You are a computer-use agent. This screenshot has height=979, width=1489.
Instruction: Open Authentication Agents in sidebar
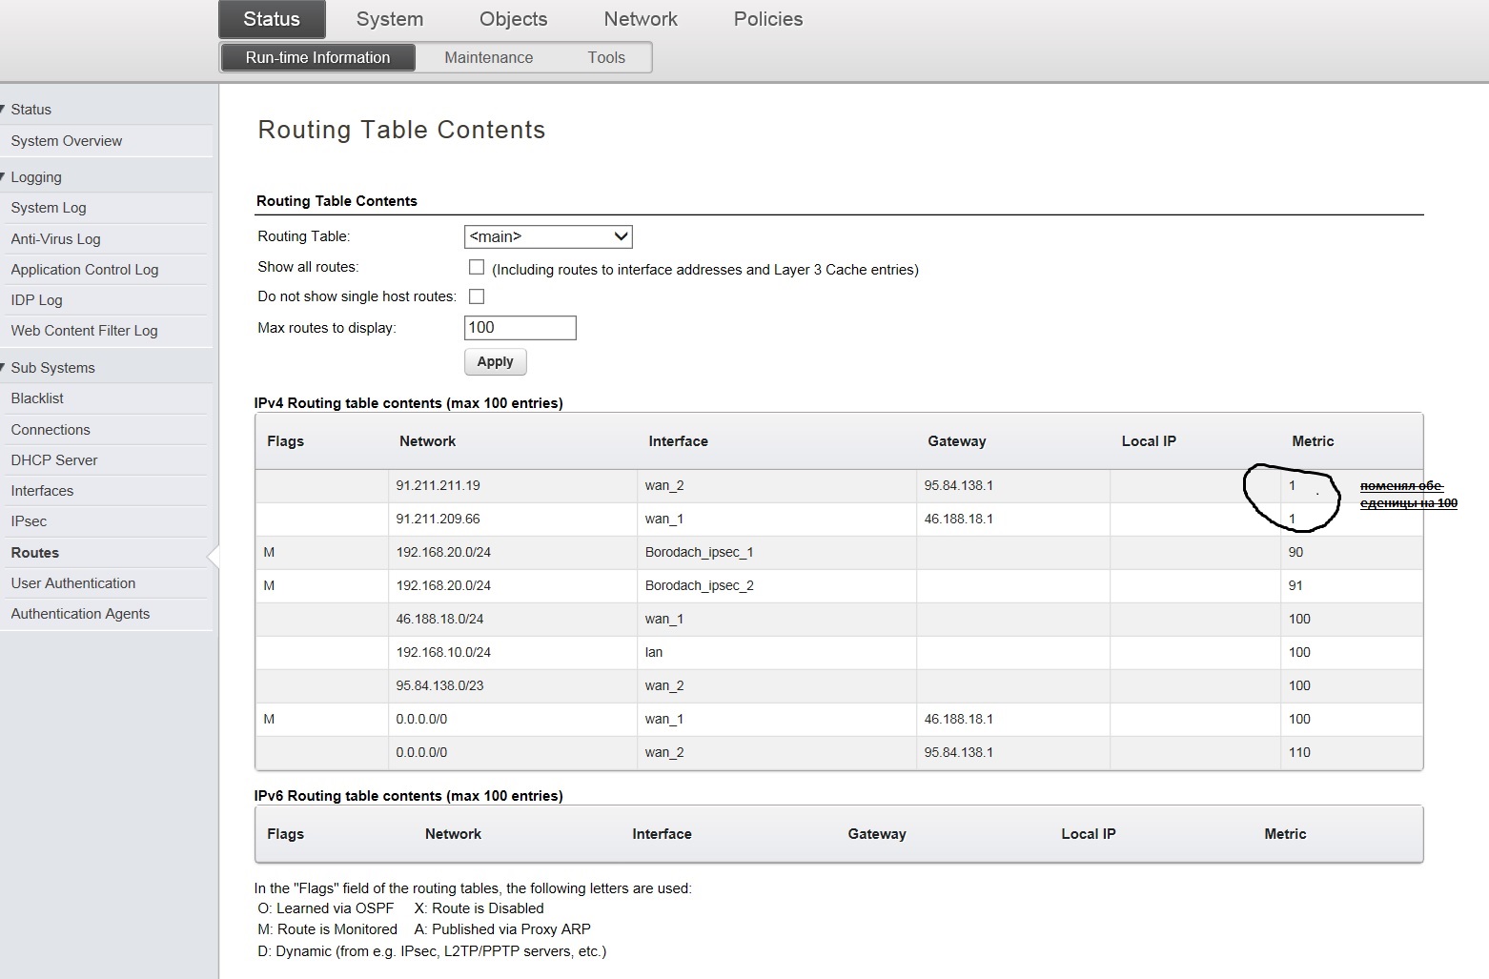point(80,614)
